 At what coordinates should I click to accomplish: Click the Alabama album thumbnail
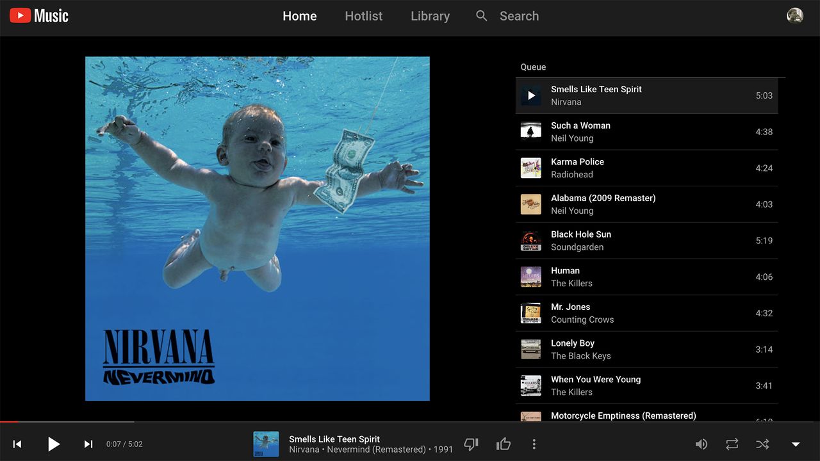click(x=531, y=204)
